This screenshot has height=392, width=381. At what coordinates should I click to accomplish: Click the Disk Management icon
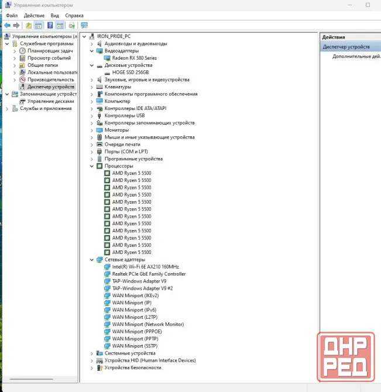[22, 101]
